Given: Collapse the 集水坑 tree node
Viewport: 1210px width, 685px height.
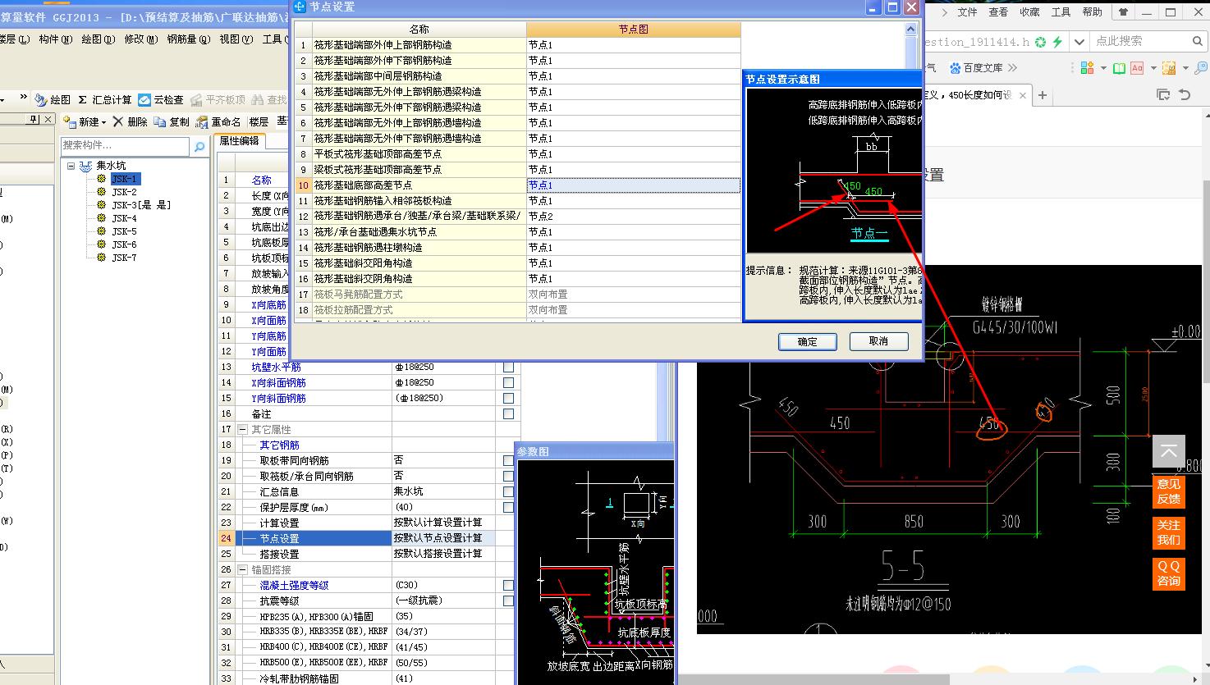Looking at the screenshot, I should 71,166.
